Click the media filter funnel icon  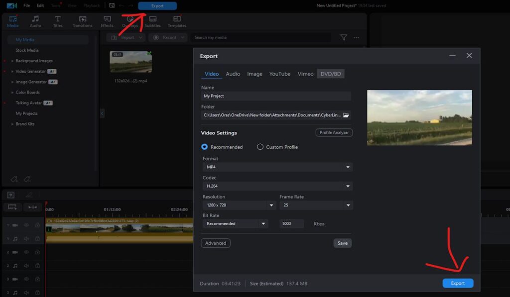343,37
